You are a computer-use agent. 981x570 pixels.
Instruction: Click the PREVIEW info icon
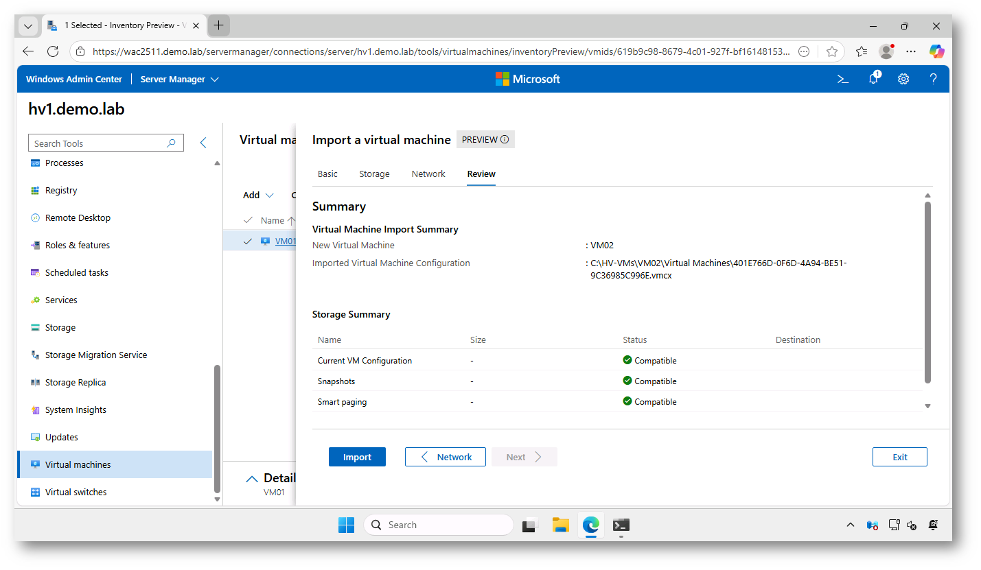(505, 140)
